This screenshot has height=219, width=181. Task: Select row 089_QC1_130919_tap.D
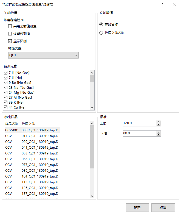coord(32,171)
